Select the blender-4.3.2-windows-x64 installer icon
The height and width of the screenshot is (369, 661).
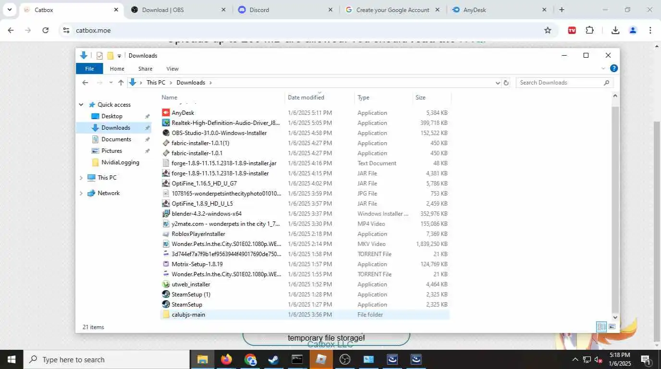coord(166,213)
